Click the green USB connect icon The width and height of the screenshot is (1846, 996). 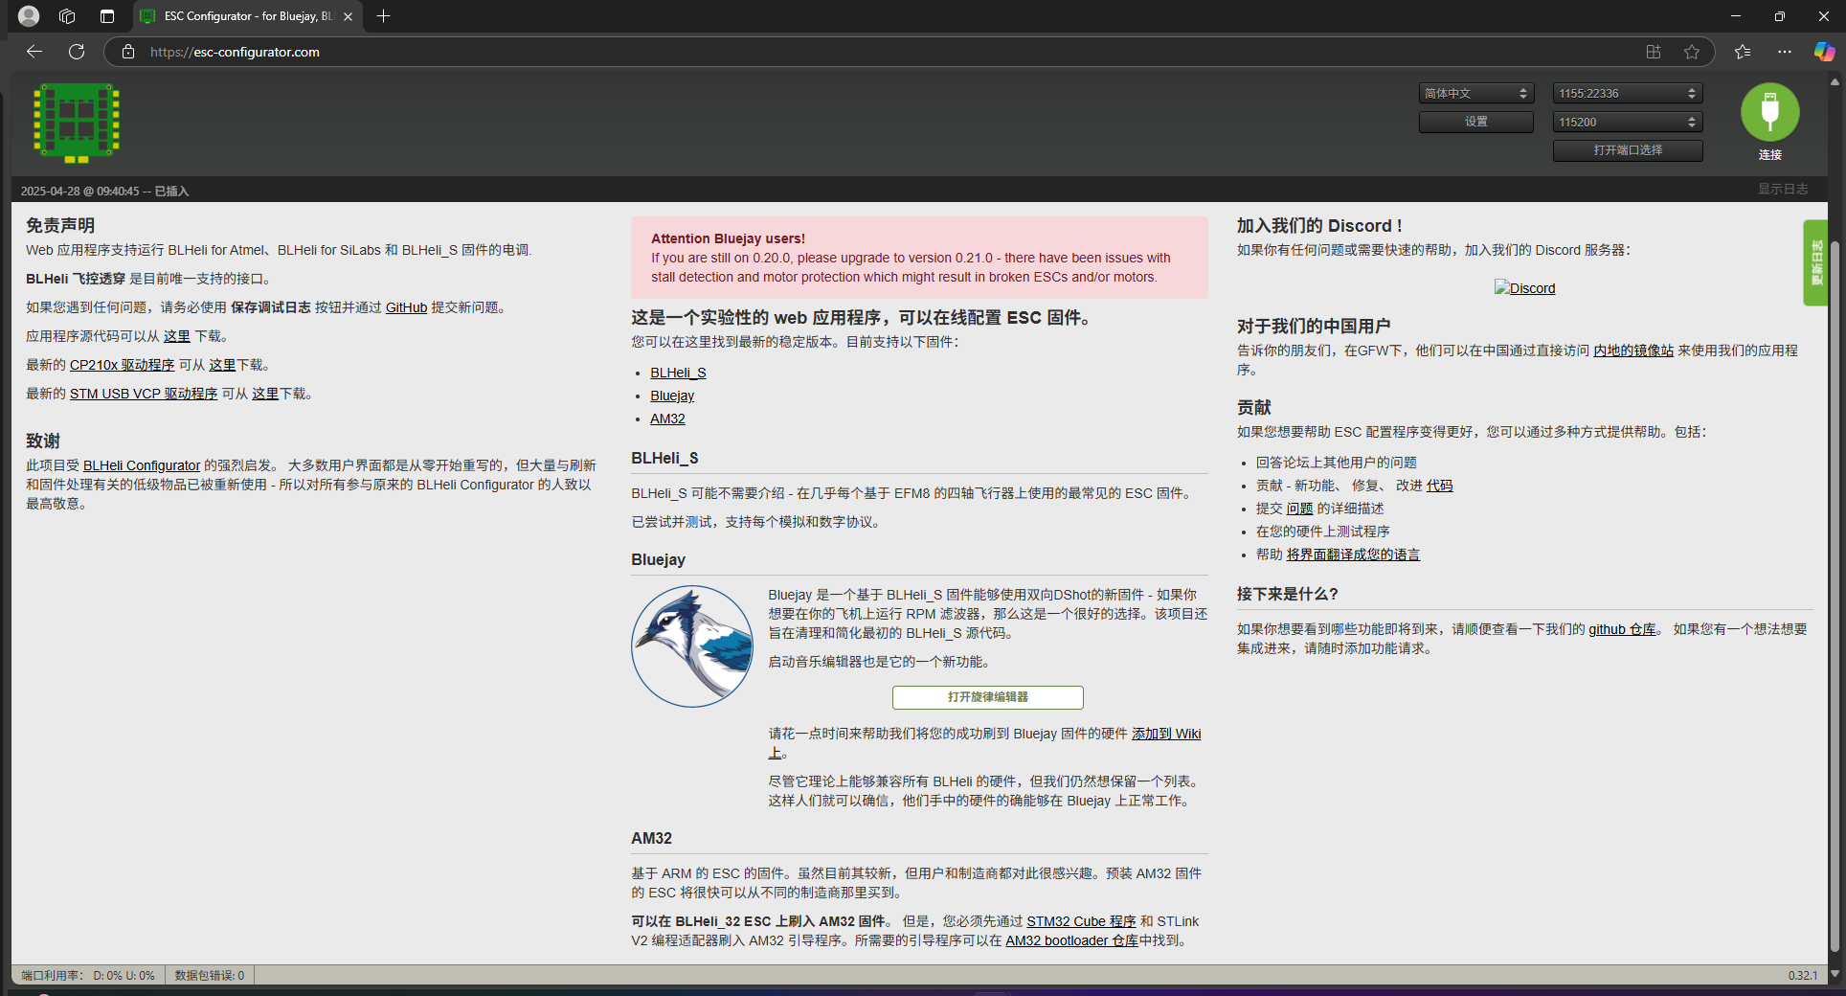1769,112
